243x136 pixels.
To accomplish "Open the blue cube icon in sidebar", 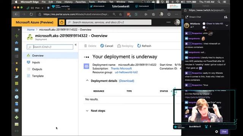I will coord(17,90).
